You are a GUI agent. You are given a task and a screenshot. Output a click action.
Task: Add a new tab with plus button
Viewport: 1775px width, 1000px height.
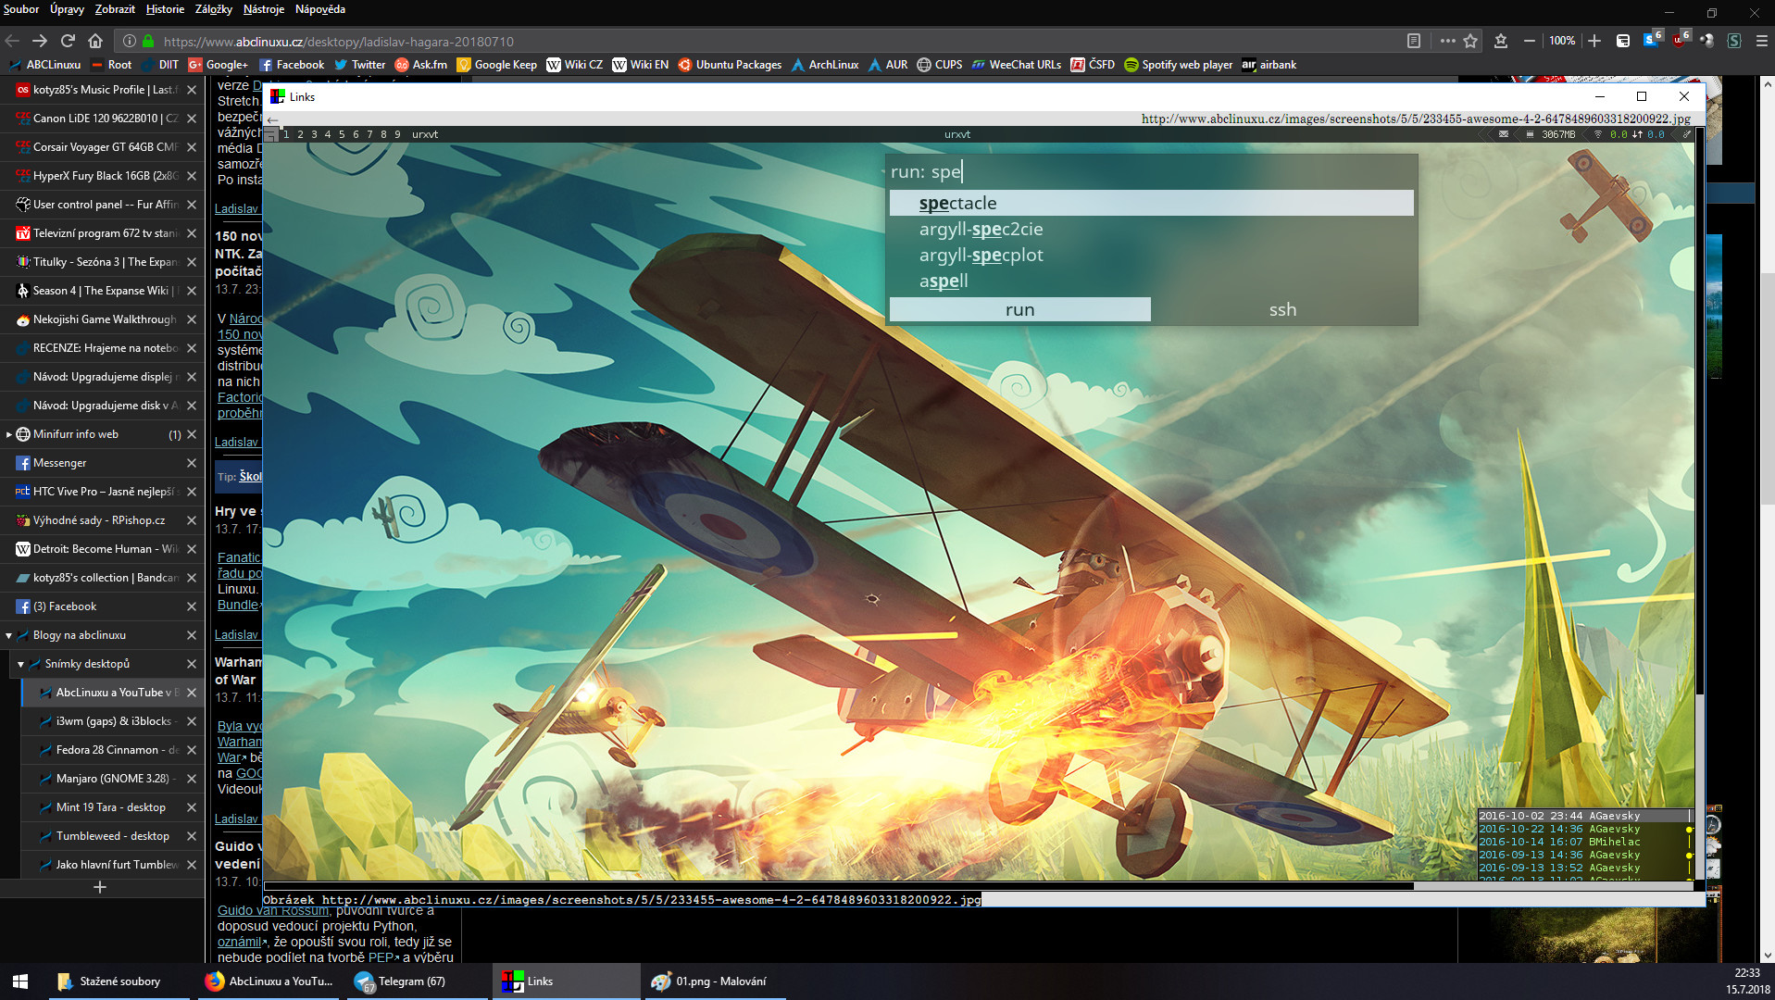(x=100, y=887)
